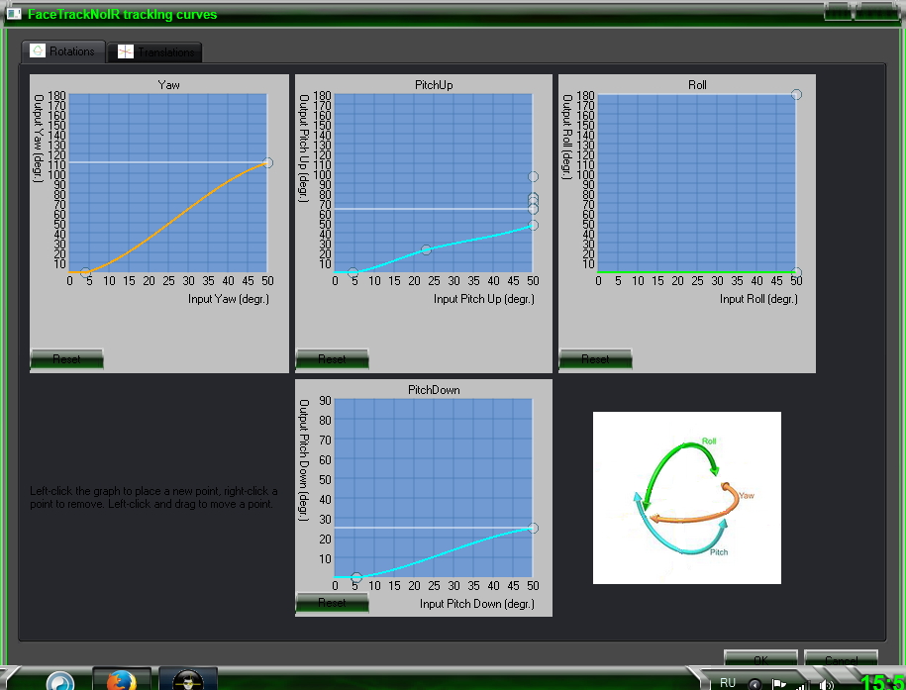Click the OK button

coord(760,659)
